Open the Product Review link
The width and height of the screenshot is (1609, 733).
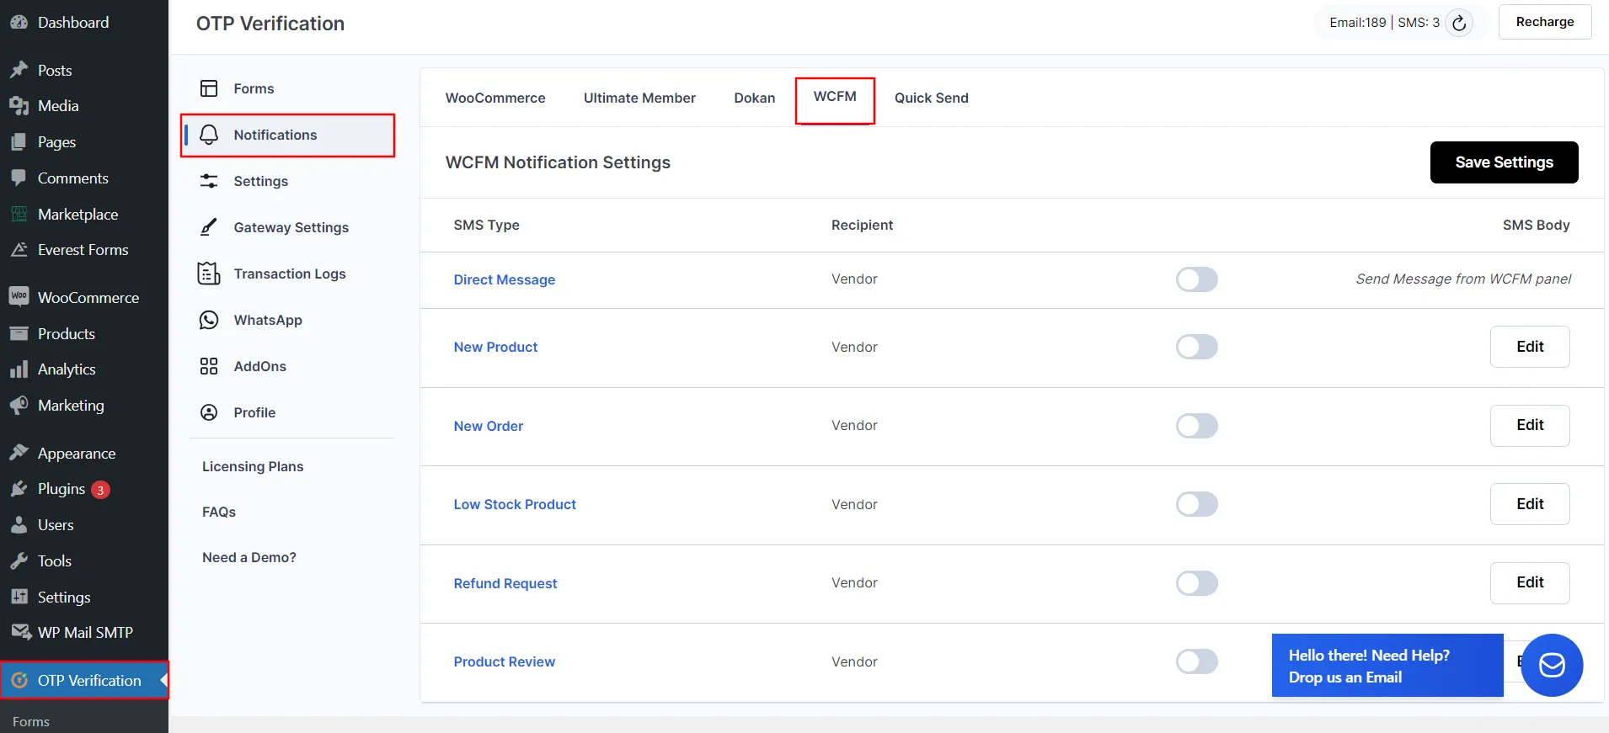tap(505, 661)
